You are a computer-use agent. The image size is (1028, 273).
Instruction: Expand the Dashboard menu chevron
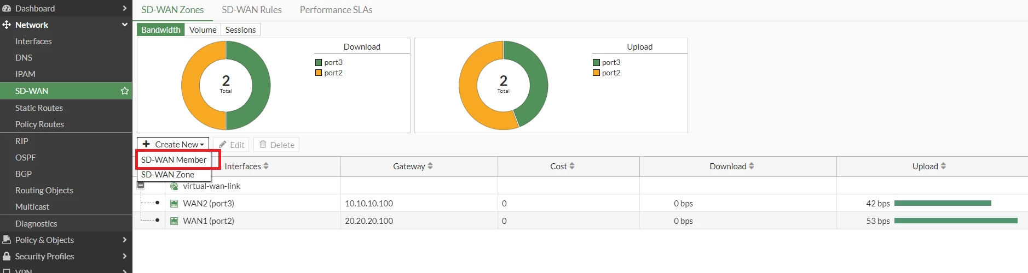(125, 8)
